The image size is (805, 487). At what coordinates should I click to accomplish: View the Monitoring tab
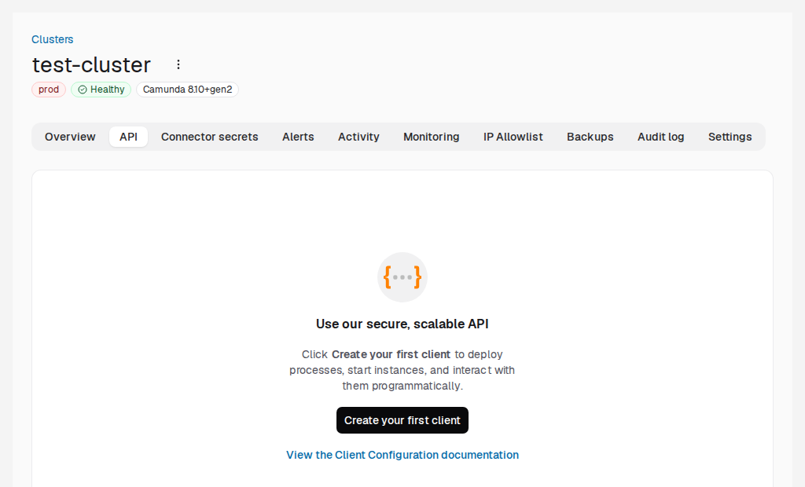coord(432,137)
